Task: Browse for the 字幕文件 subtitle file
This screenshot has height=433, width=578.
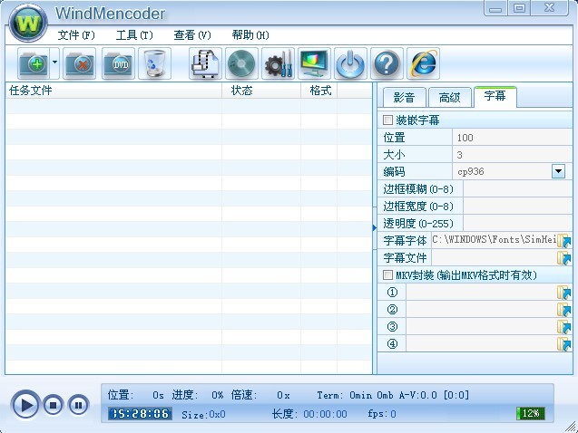Action: (564, 258)
